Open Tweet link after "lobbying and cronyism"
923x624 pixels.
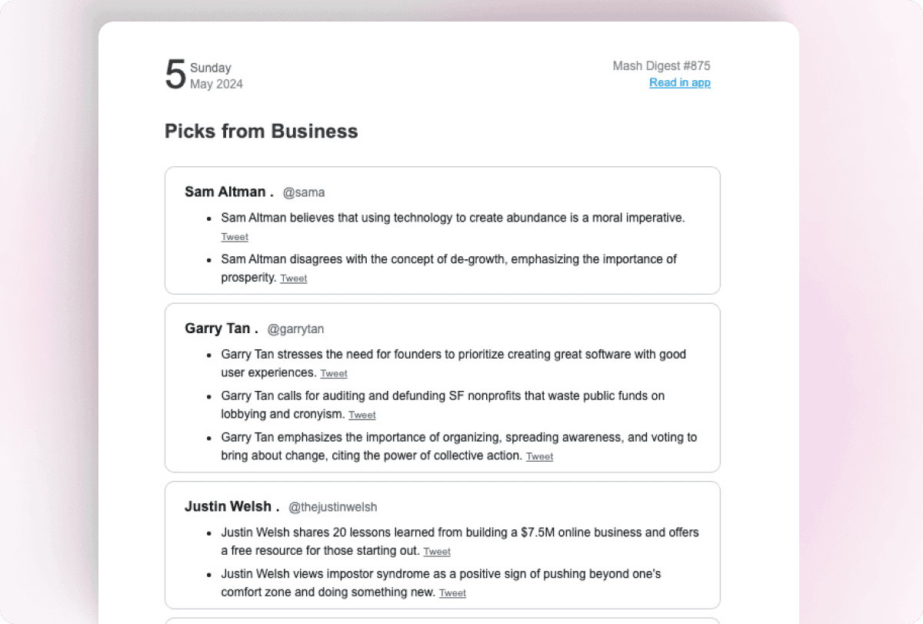coord(362,415)
